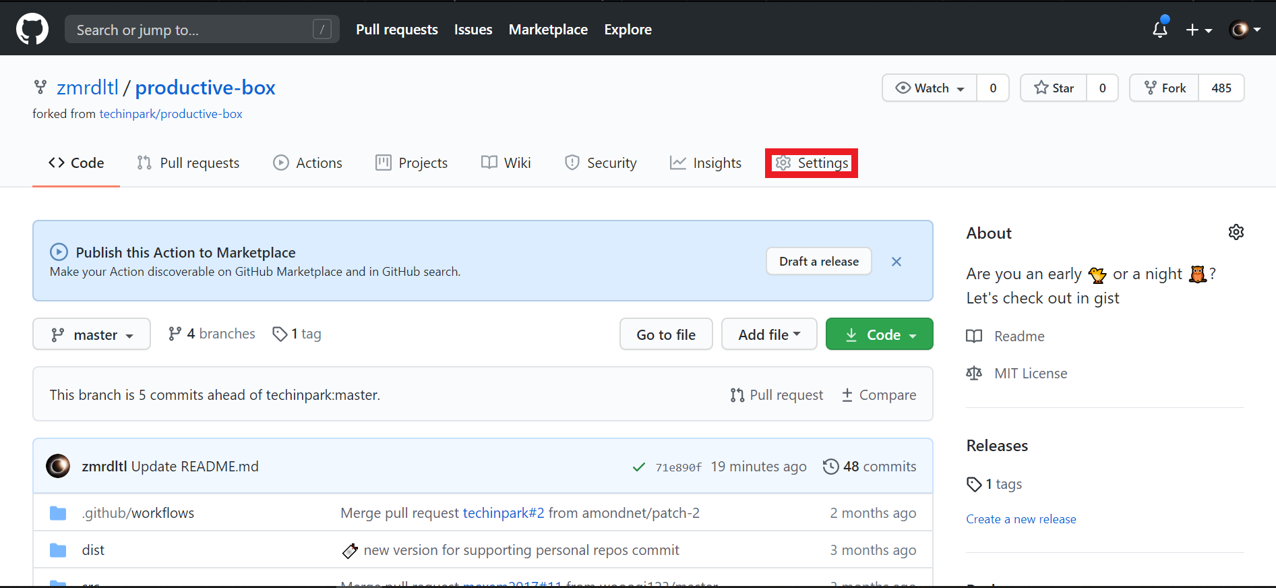Screen dimensions: 1276x588
Task: Click the new version for supporting commit message
Action: point(522,550)
